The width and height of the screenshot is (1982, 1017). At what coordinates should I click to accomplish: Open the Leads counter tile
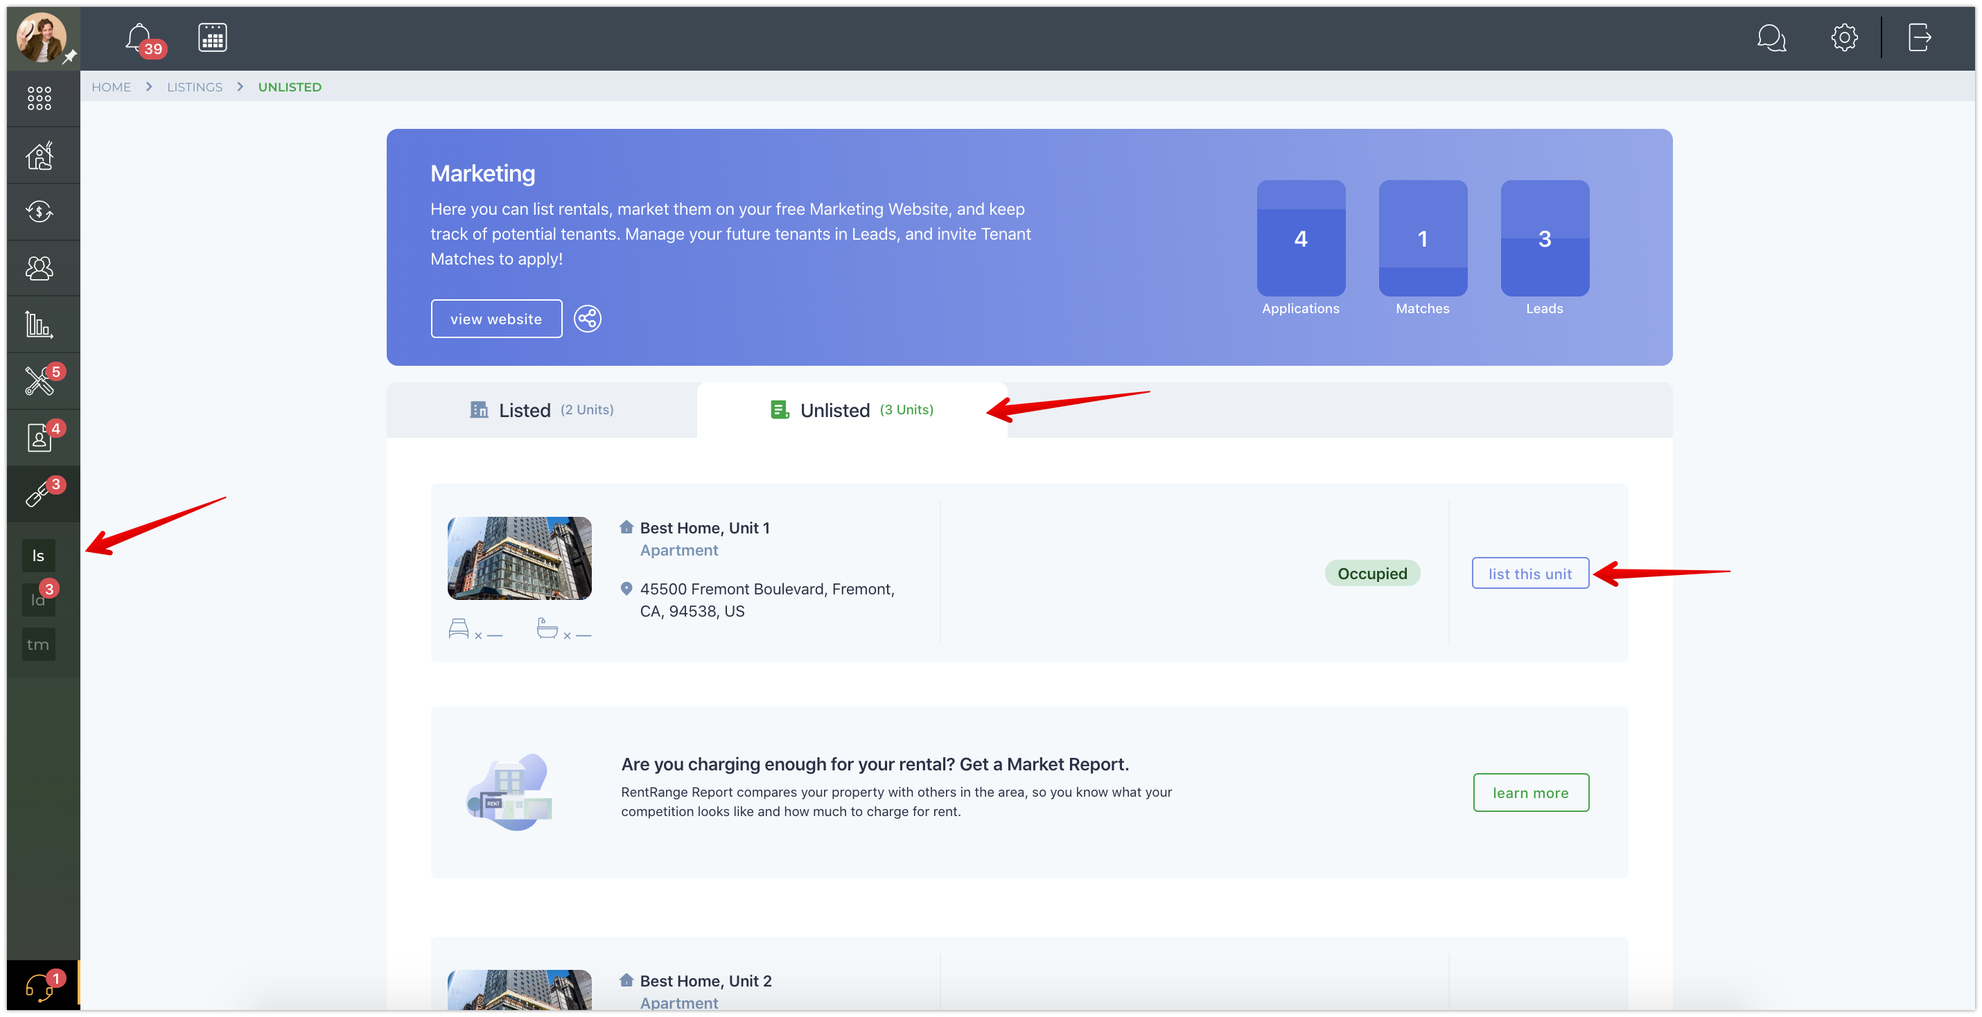tap(1544, 238)
